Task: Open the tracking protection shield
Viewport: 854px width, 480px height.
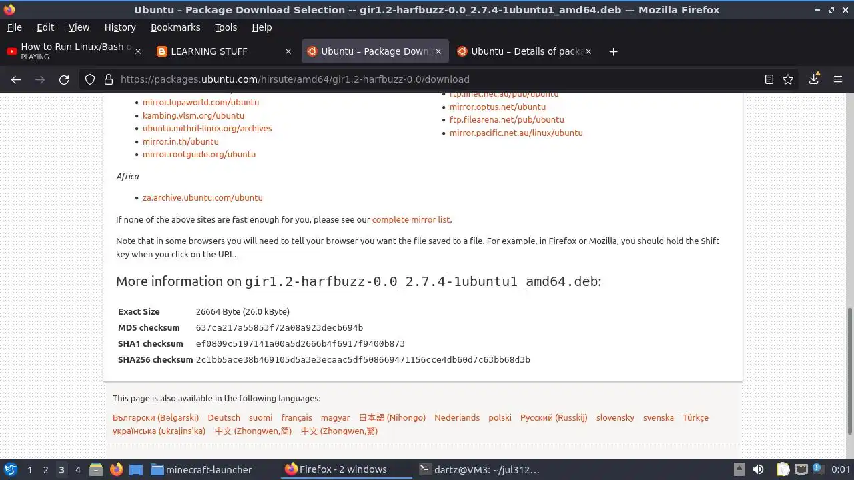Action: (90, 79)
